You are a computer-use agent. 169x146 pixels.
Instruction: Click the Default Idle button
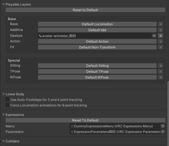click(x=97, y=30)
